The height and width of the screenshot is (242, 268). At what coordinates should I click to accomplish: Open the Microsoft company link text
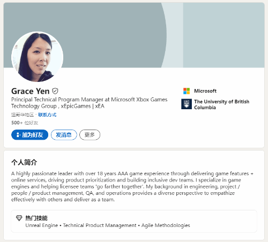pos(205,91)
